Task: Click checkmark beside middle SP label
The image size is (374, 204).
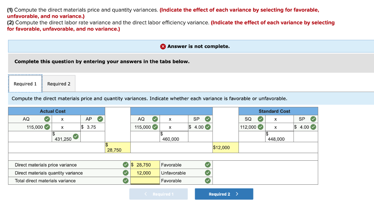Action: click(208, 119)
